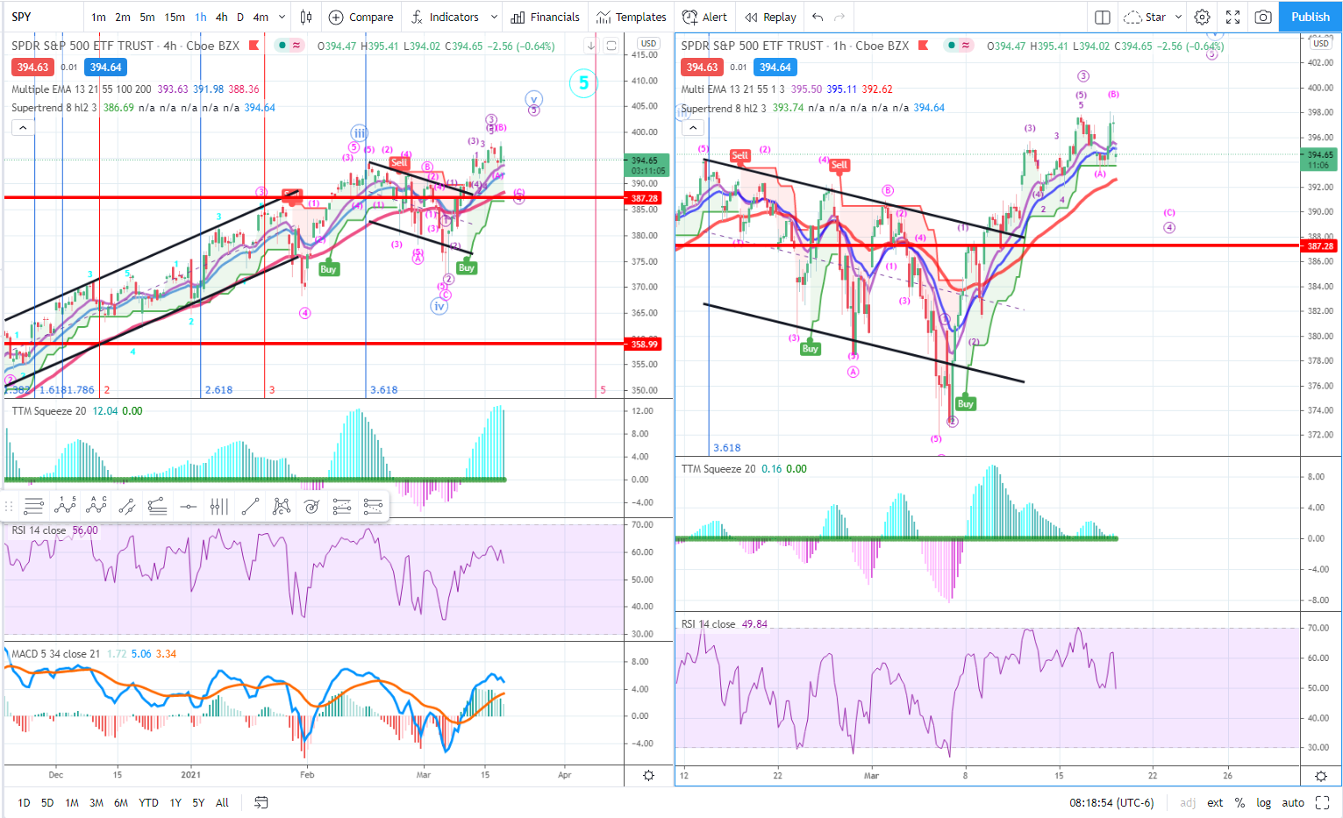The image size is (1343, 818).
Task: Undo the last chart action
Action: 818,17
